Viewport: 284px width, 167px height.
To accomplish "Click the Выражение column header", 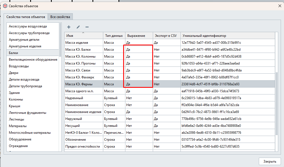I will [139, 36].
